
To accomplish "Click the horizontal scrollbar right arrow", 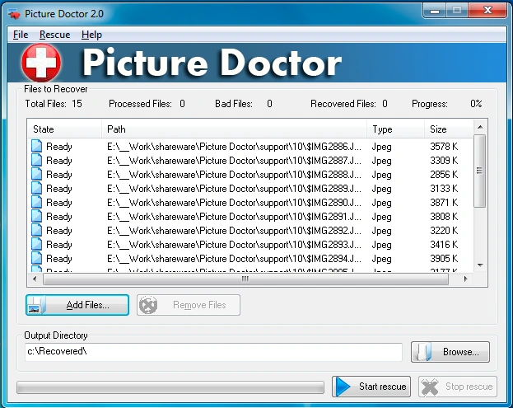I will (x=466, y=279).
